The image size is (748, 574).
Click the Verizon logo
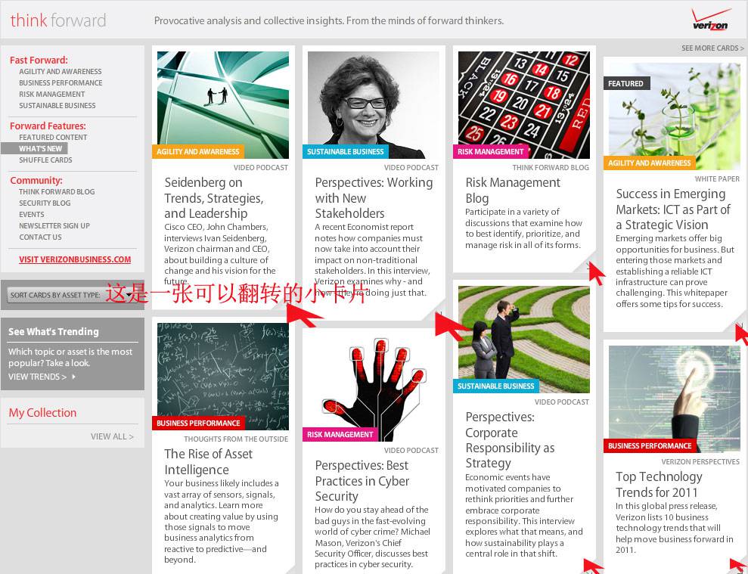[710, 20]
